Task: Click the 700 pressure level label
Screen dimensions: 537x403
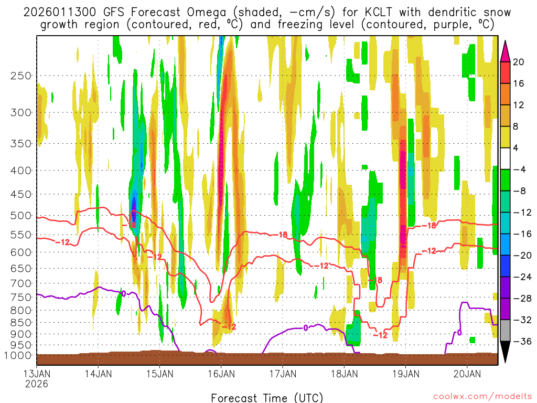Action: 21,283
